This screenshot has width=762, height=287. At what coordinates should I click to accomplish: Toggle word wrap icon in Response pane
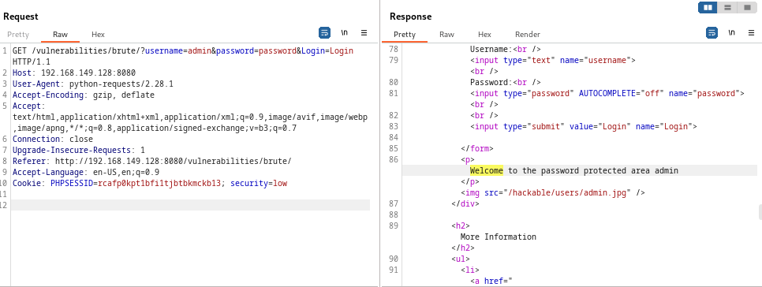(712, 33)
